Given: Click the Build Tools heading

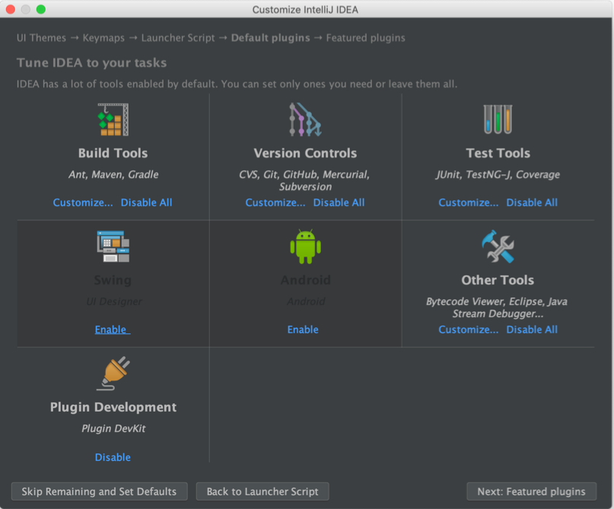Looking at the screenshot, I should 113,153.
